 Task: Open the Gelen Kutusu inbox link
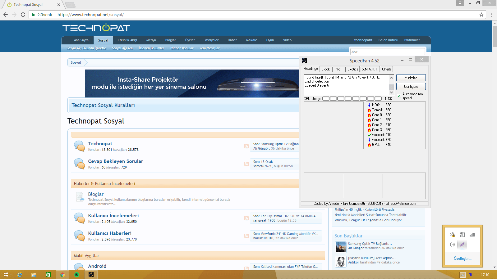tap(388, 40)
